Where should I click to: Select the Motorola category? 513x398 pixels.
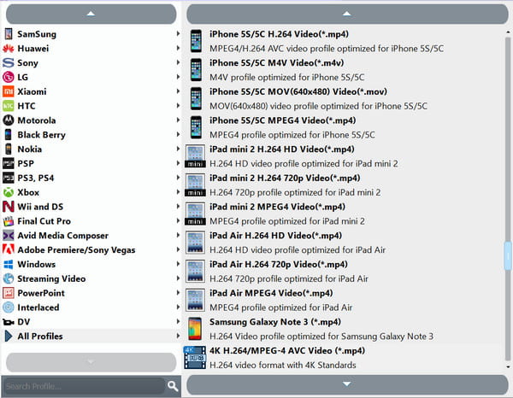coord(91,120)
